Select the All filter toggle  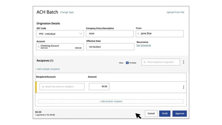[127, 63]
